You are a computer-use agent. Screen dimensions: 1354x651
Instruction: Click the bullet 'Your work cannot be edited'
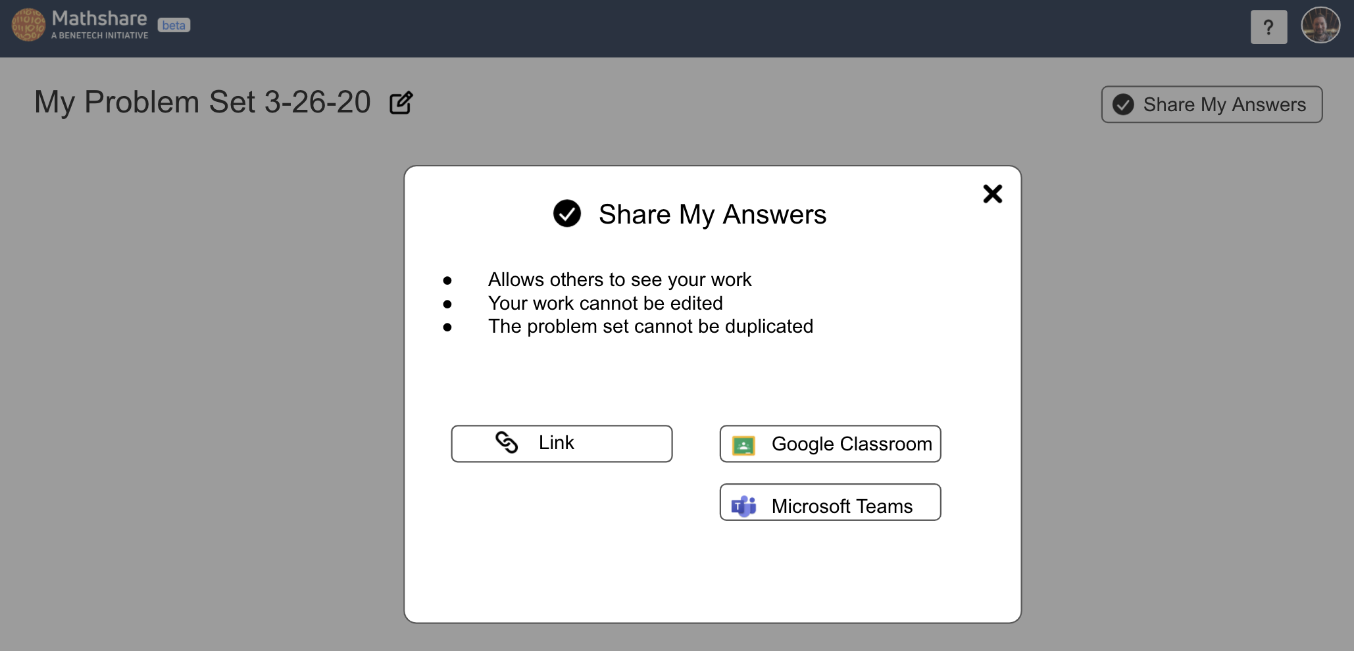pyautogui.click(x=605, y=303)
